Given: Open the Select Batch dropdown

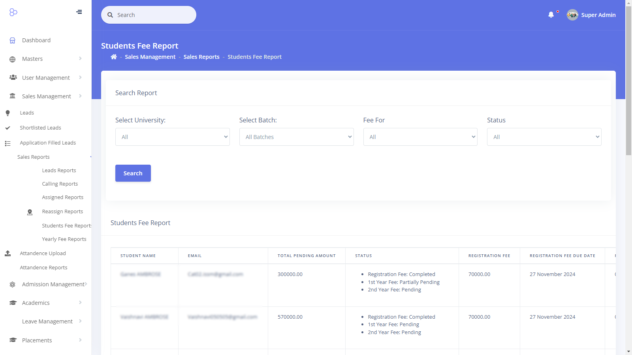Looking at the screenshot, I should [296, 137].
